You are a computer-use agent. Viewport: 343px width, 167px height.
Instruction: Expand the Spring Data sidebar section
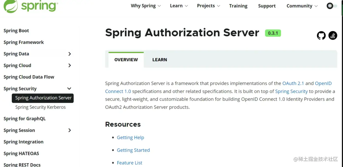69,54
